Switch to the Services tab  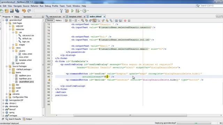pyautogui.click(x=27, y=17)
